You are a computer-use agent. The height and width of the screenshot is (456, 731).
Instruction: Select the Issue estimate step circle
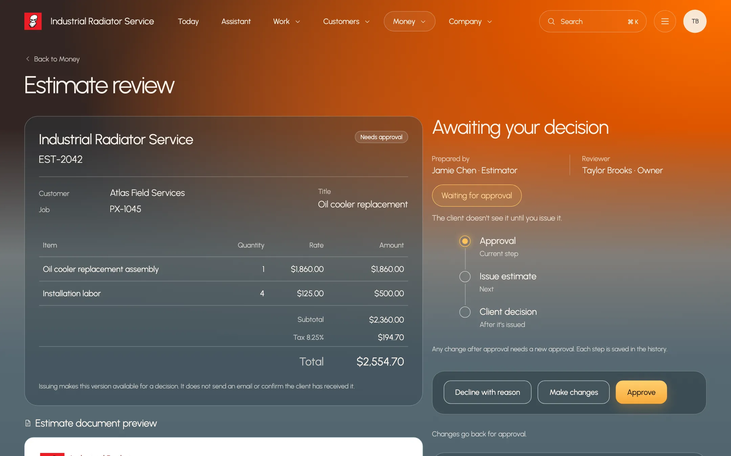(465, 277)
